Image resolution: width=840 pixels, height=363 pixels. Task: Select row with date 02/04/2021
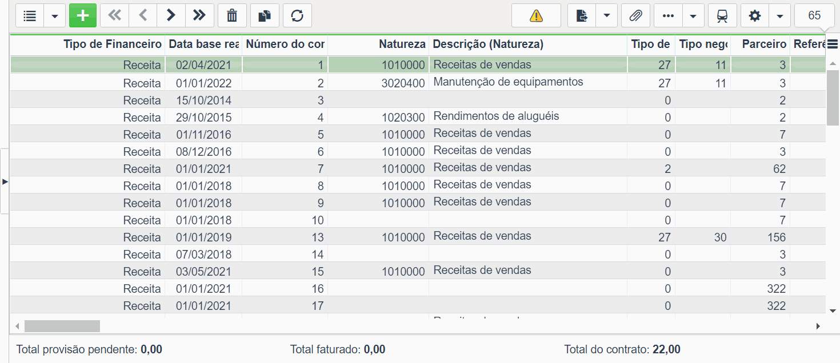pyautogui.click(x=418, y=65)
